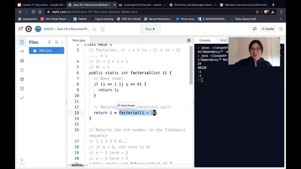301x169 pixels.
Task: Click the webcam video overlay
Action: (254, 52)
